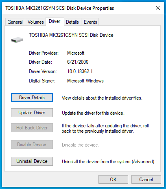
Task: Click the Driver Provider label
Action: coord(44,53)
